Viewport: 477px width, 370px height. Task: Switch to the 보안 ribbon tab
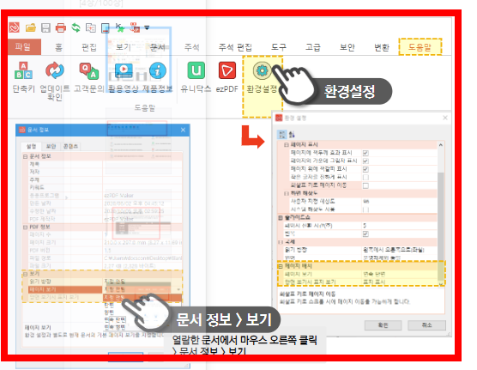[347, 47]
